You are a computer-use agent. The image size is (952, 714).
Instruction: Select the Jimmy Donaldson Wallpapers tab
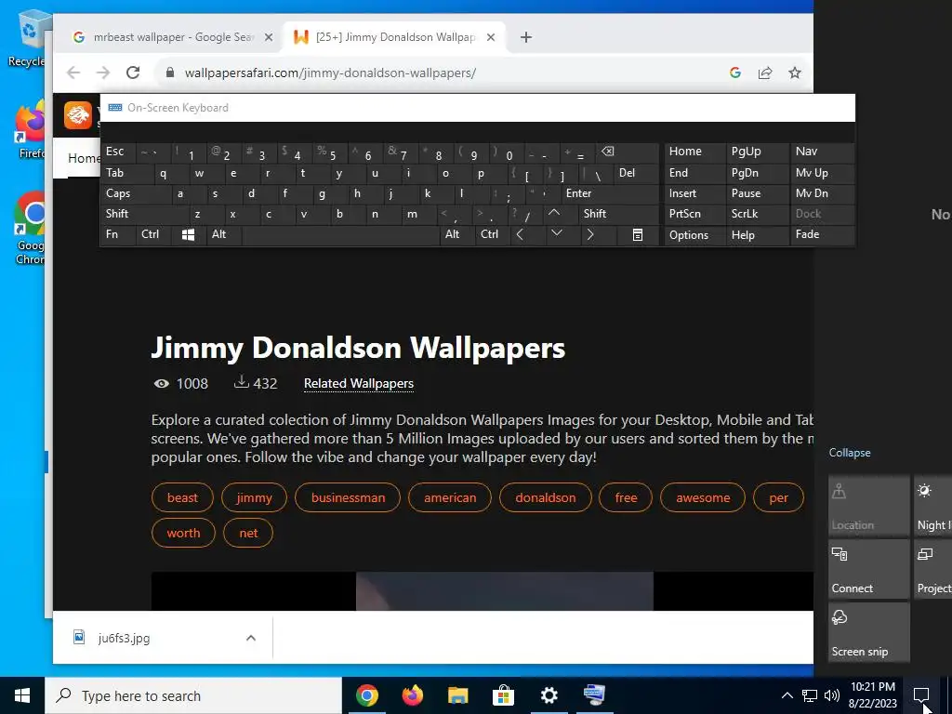point(394,37)
